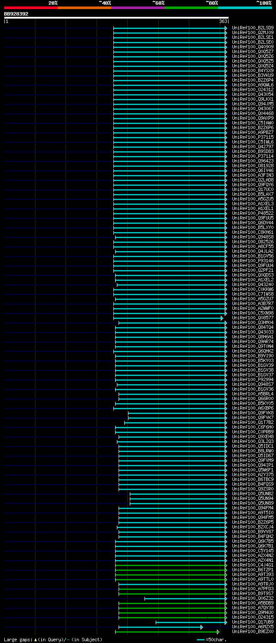Screen dimensions: 276x643
Task: Click the green alignment bar for UniRef100_C4J4G1
Action: (171, 565)
